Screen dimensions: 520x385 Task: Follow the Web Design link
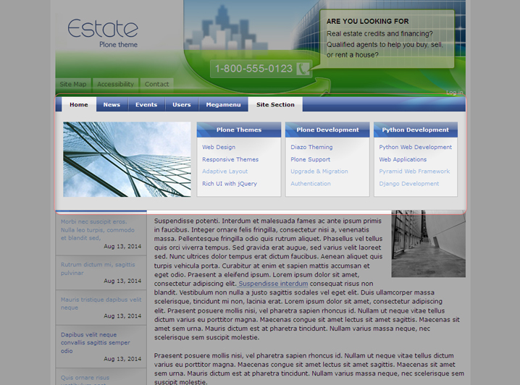click(x=219, y=147)
